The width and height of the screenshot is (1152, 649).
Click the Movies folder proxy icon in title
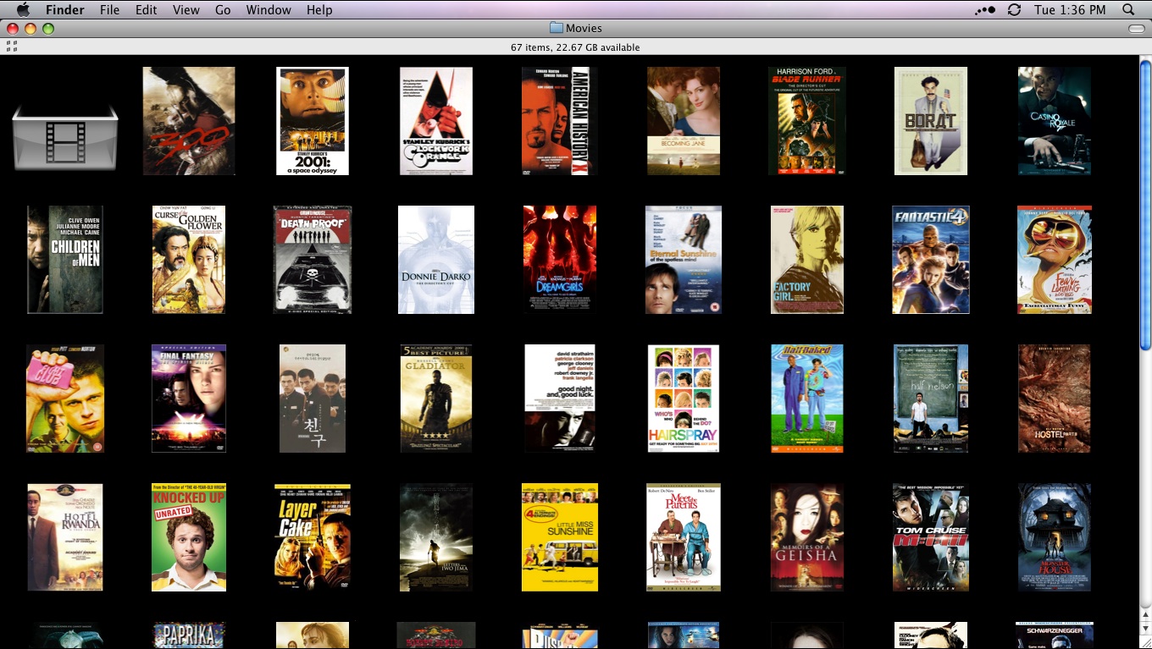point(557,28)
